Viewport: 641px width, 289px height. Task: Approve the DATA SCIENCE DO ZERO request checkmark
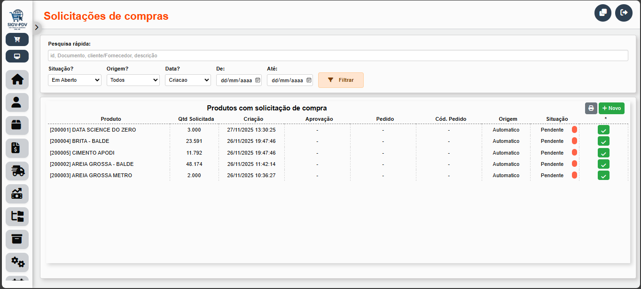pos(603,129)
